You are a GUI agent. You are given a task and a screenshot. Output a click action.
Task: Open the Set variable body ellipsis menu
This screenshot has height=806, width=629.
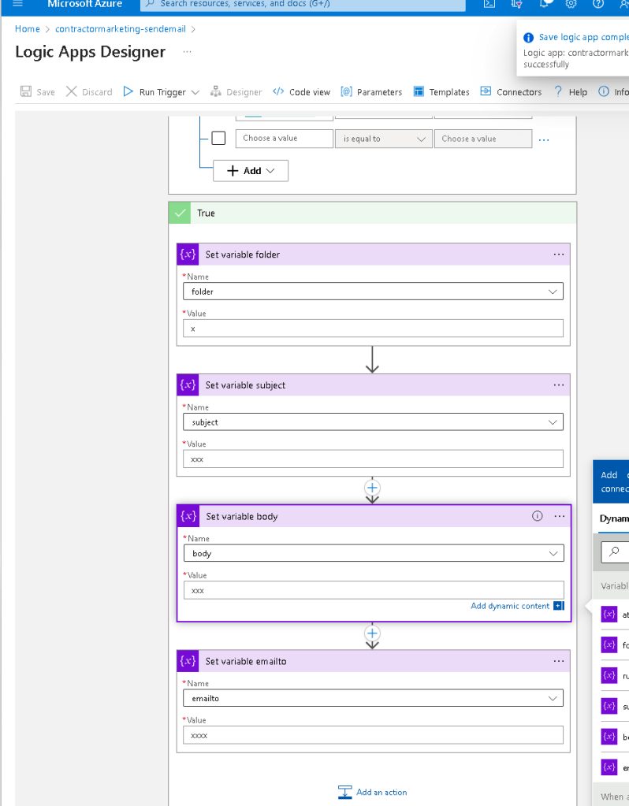[x=559, y=516]
